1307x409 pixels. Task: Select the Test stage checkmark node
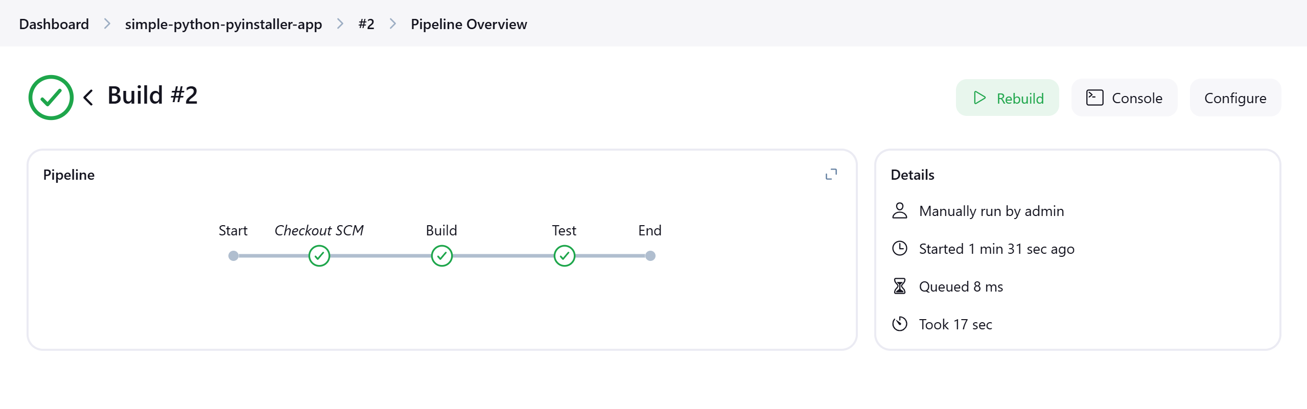(565, 256)
